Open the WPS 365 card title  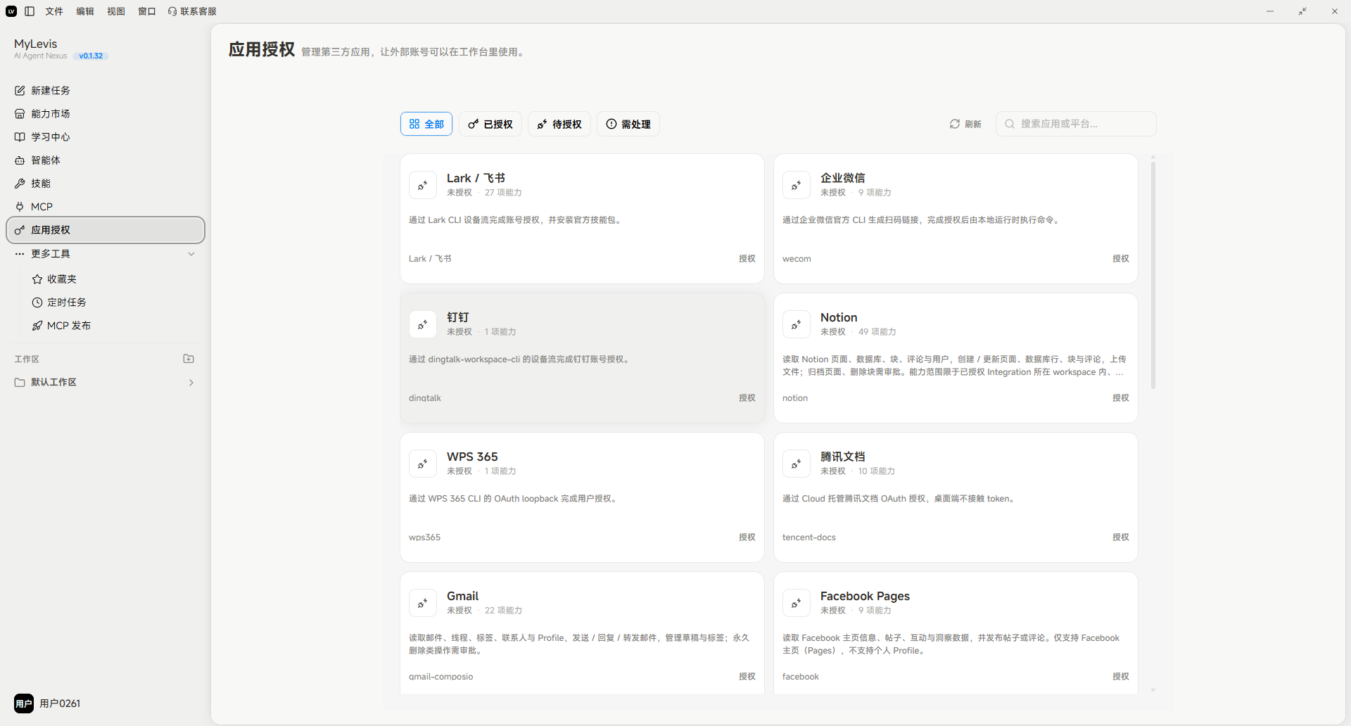pyautogui.click(x=472, y=457)
